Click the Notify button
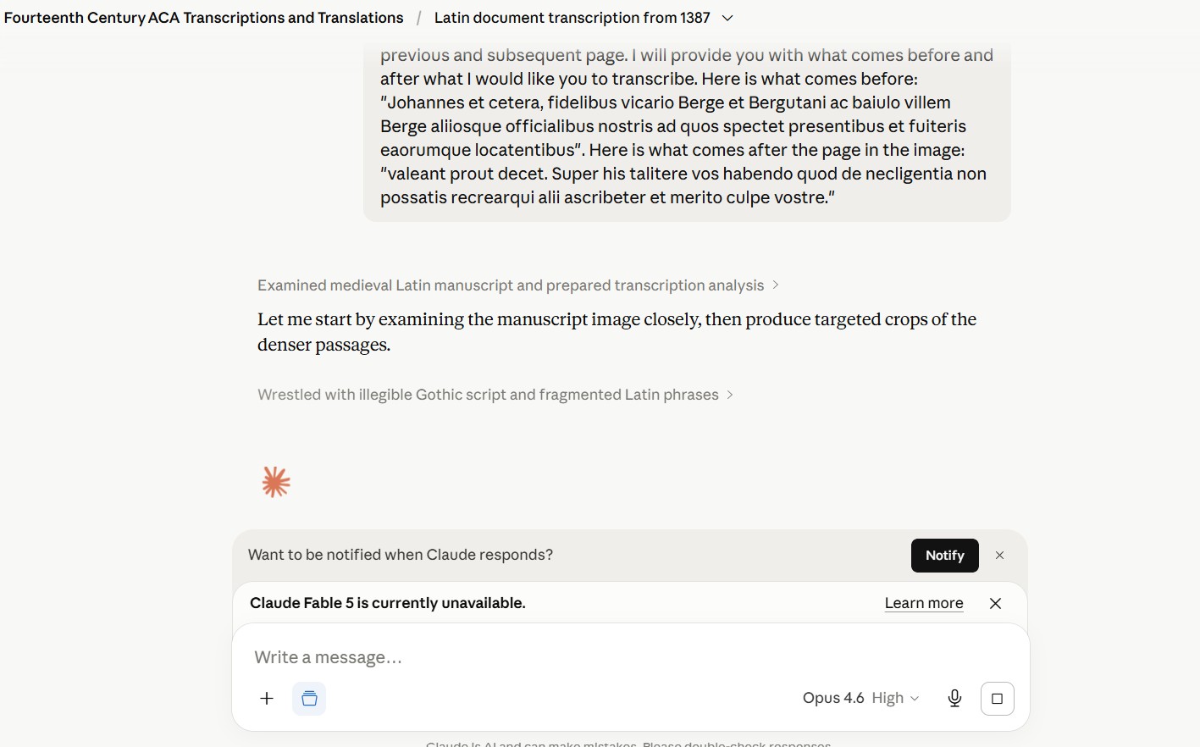 pyautogui.click(x=945, y=556)
